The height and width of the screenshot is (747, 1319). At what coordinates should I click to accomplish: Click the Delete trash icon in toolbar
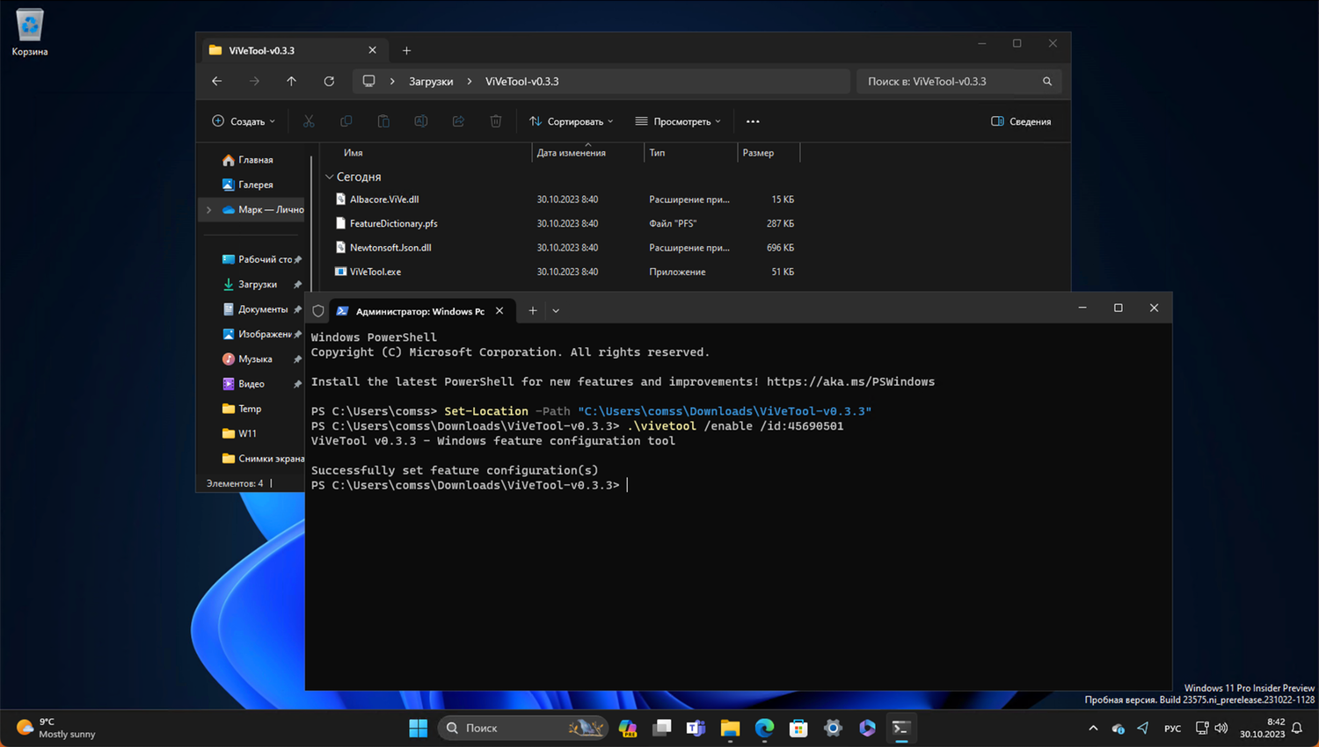[496, 121]
